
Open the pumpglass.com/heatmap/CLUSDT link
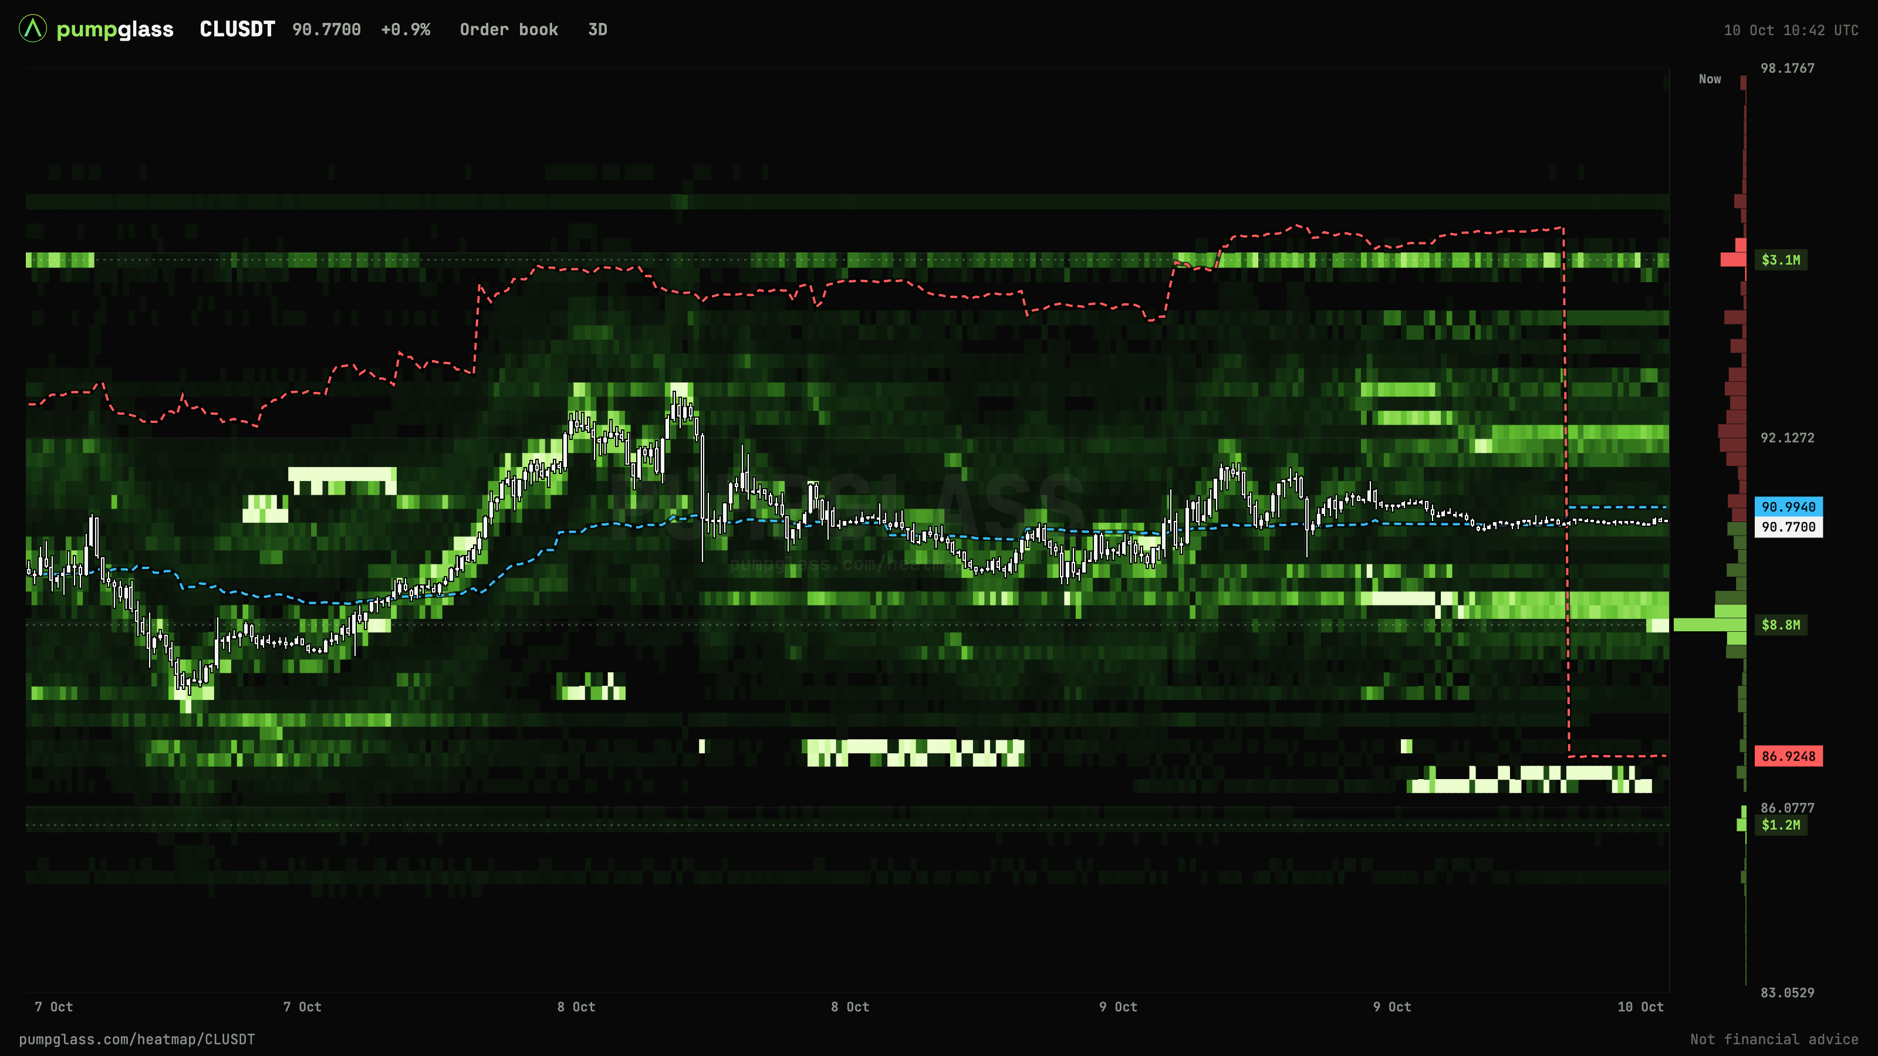tap(137, 1039)
